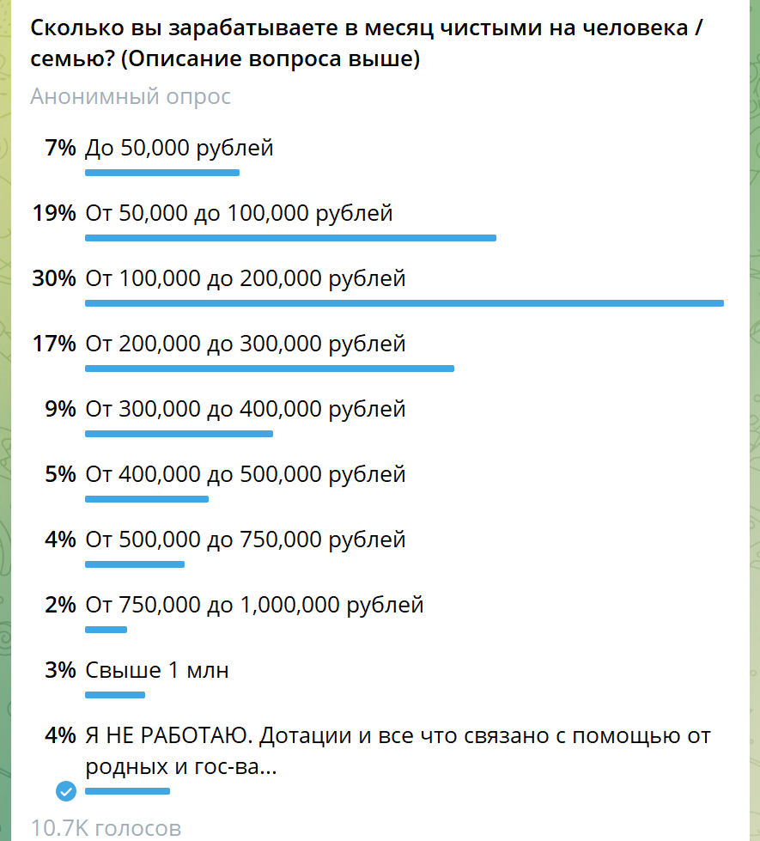The height and width of the screenshot is (841, 760).
Task: Select 'От 100,000 до 200,000 рублей' option
Action: (x=245, y=279)
